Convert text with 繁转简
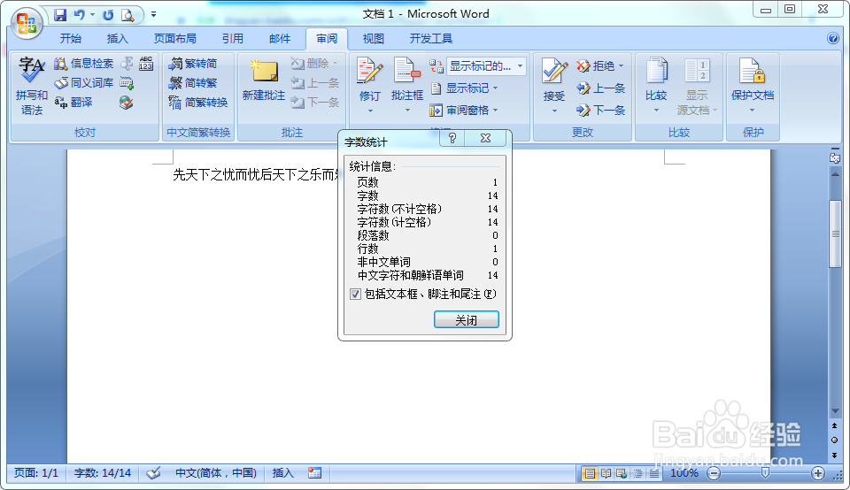 click(x=192, y=64)
